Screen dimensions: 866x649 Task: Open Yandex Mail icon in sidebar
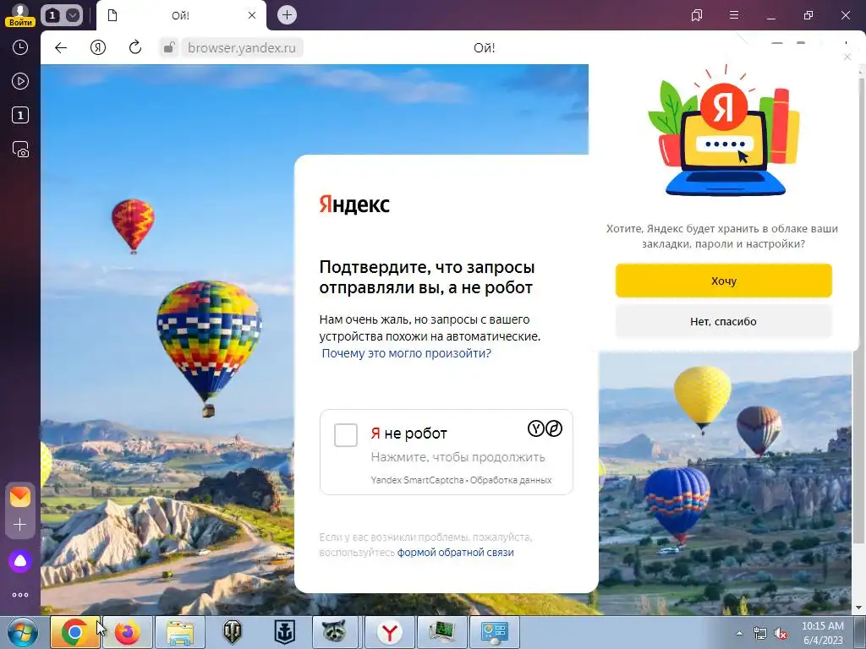(x=20, y=497)
